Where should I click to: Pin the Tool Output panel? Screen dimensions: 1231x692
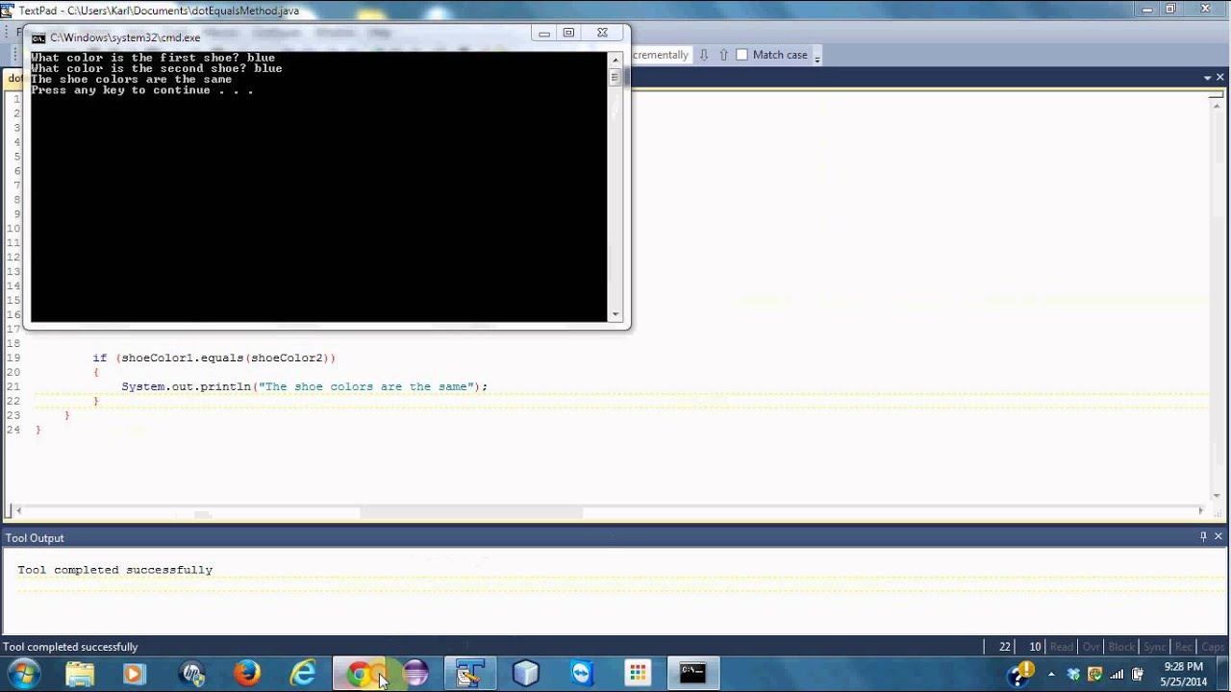coord(1203,537)
